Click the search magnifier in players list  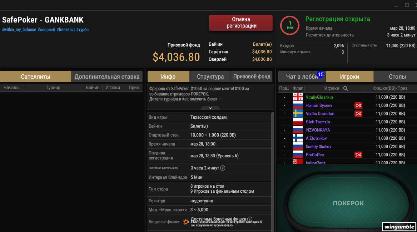[346, 88]
